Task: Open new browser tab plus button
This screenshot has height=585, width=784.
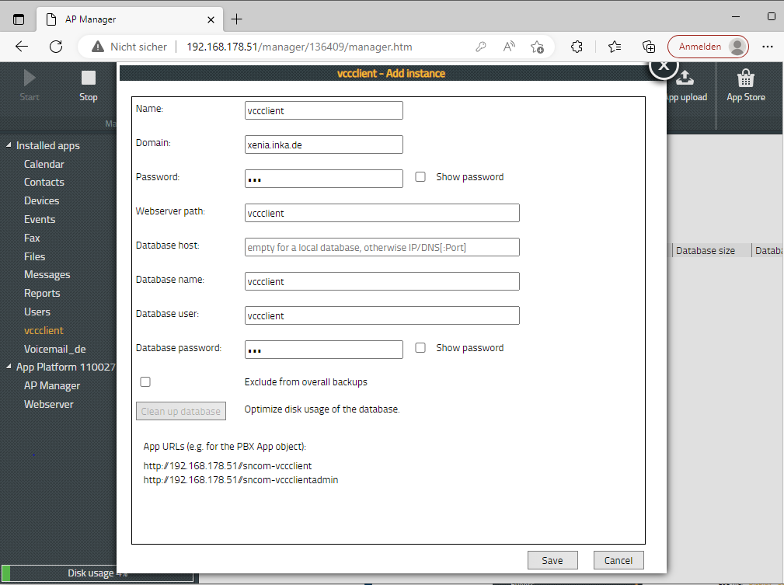Action: click(x=237, y=19)
